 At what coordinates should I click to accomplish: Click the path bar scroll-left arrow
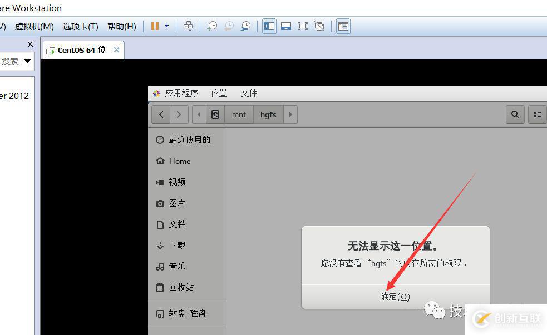click(x=199, y=114)
